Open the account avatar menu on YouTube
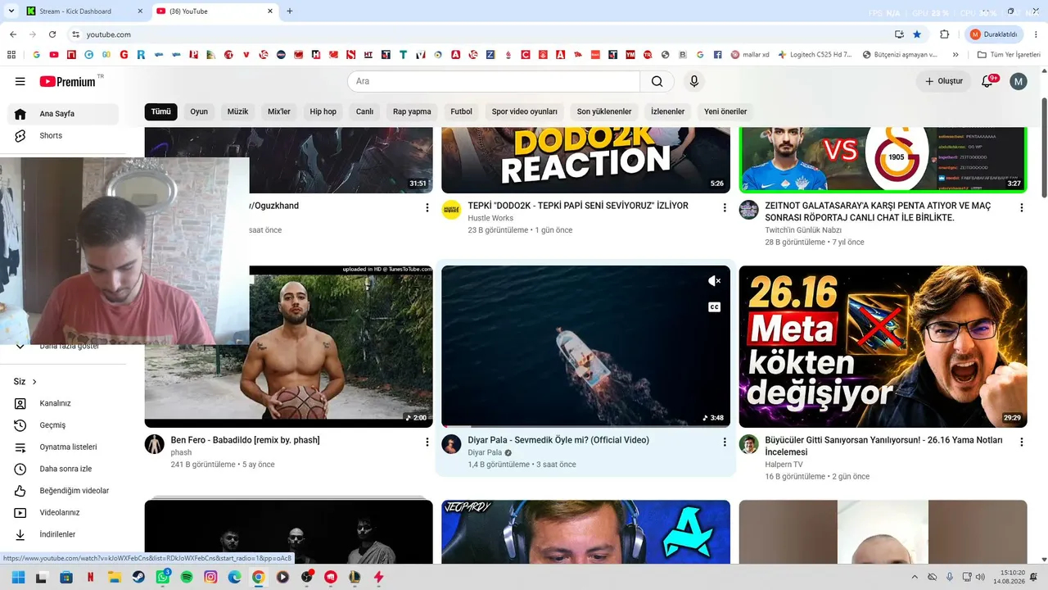1048x590 pixels. coord(1019,81)
